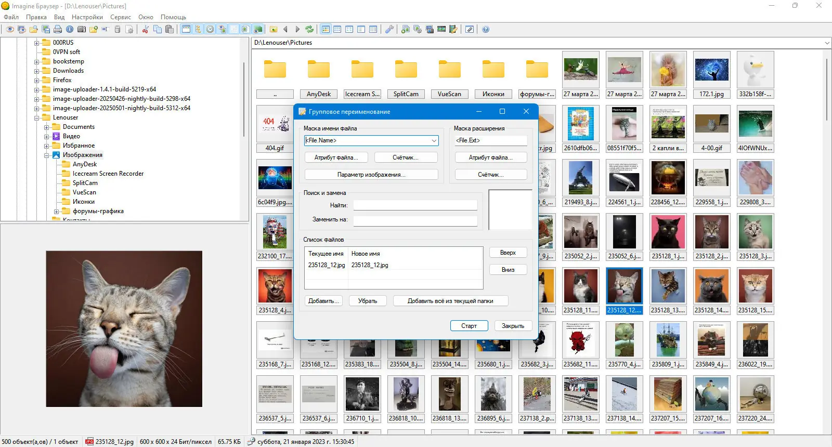
Task: Collapse the Изображения tree node
Action: (x=47, y=155)
